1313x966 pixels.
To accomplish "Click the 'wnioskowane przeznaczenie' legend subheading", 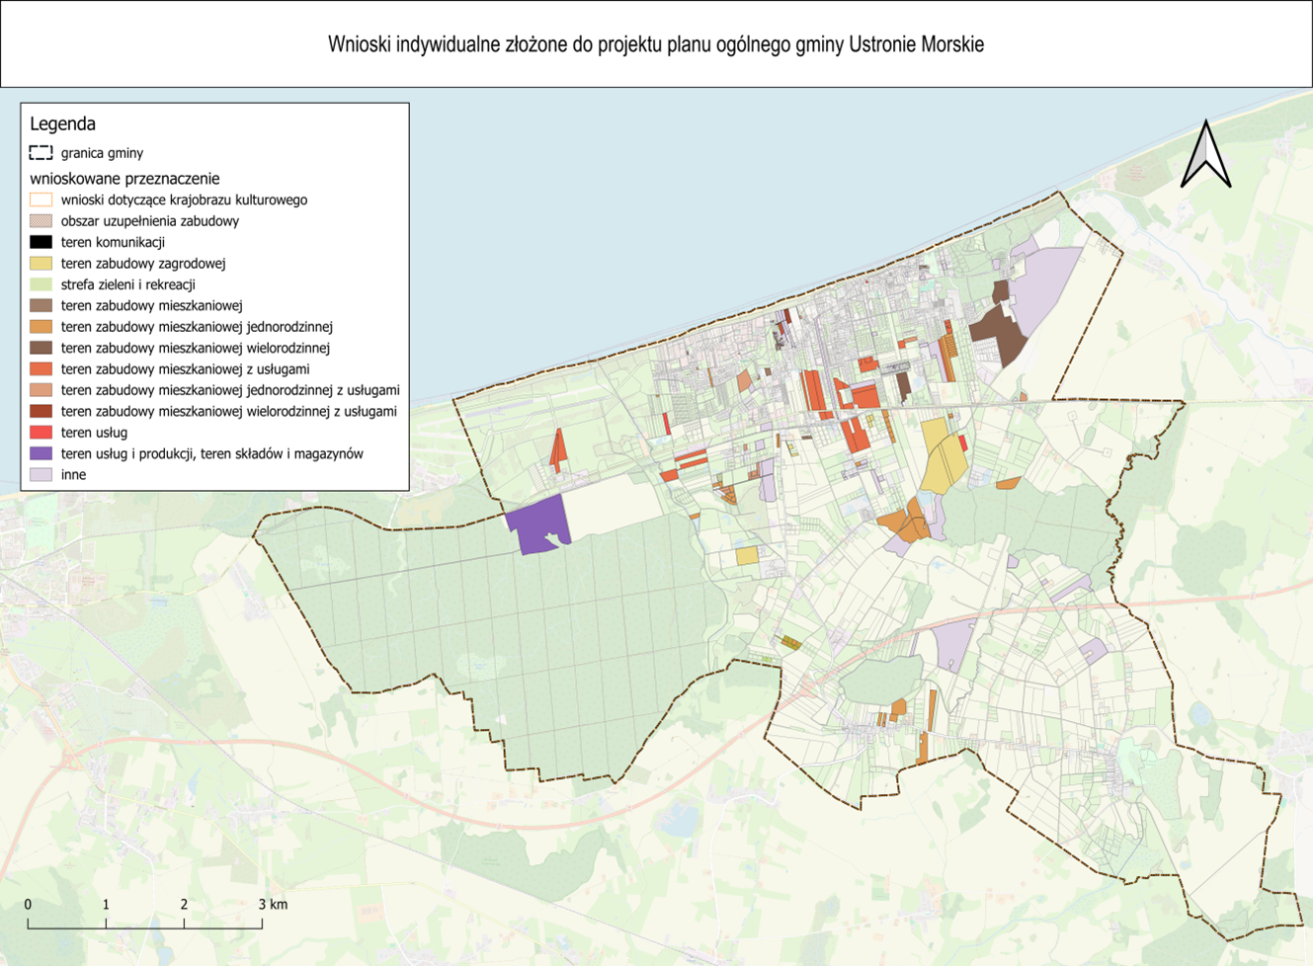I will [x=124, y=179].
